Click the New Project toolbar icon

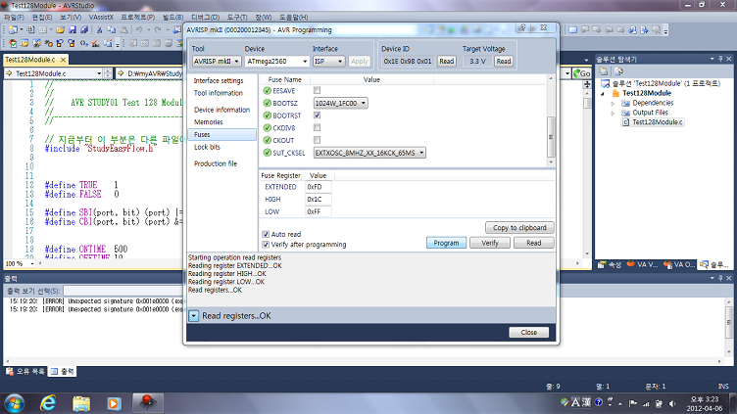[13, 29]
